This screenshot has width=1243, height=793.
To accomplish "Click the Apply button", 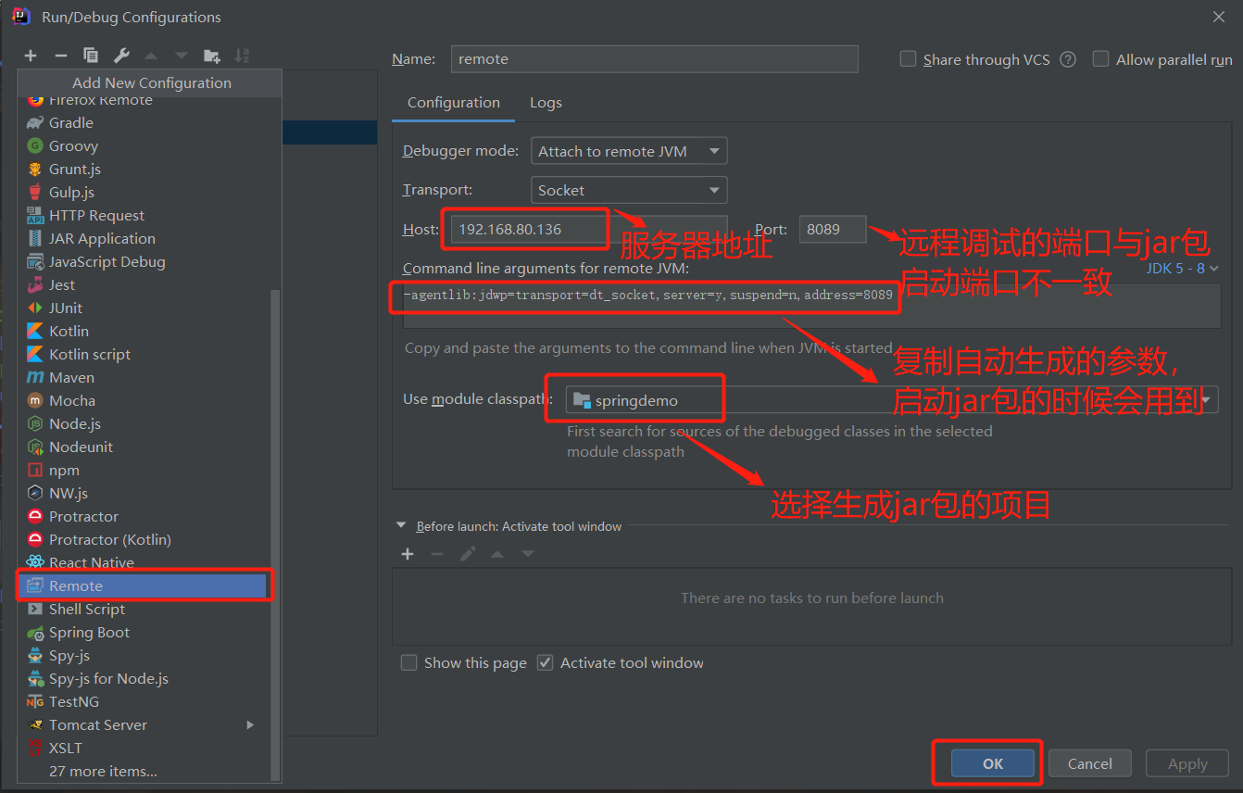I will (1187, 763).
